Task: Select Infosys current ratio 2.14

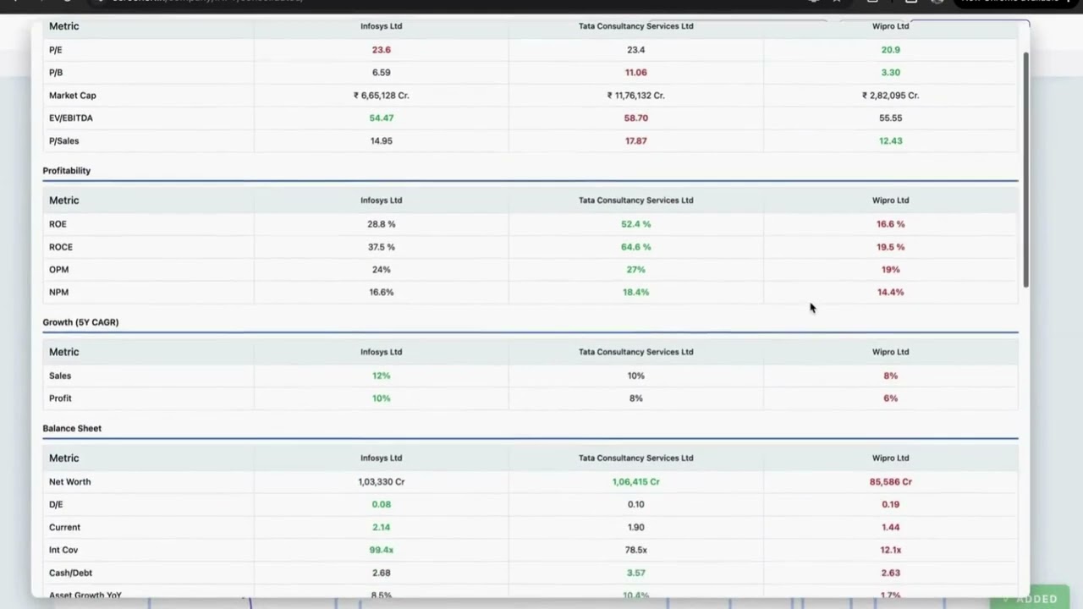Action: (382, 528)
